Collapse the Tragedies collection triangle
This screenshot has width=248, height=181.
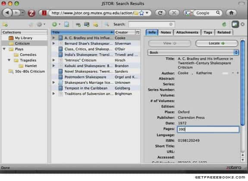tap(9, 60)
